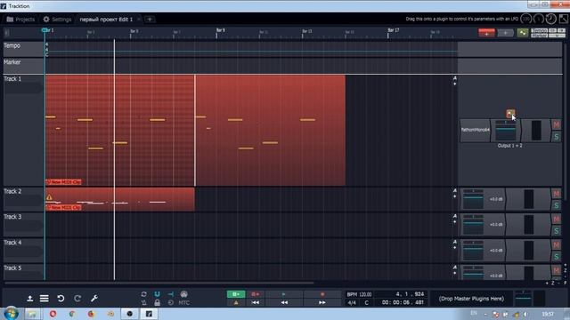Mute Track 4 with the M button
The height and width of the screenshot is (320, 570).
556,245
